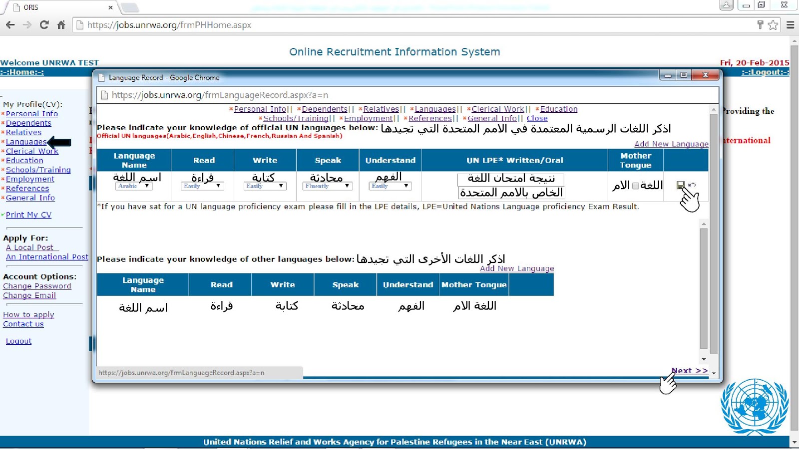Select the ORIS browser tab
This screenshot has width=799, height=449.
(60, 7)
